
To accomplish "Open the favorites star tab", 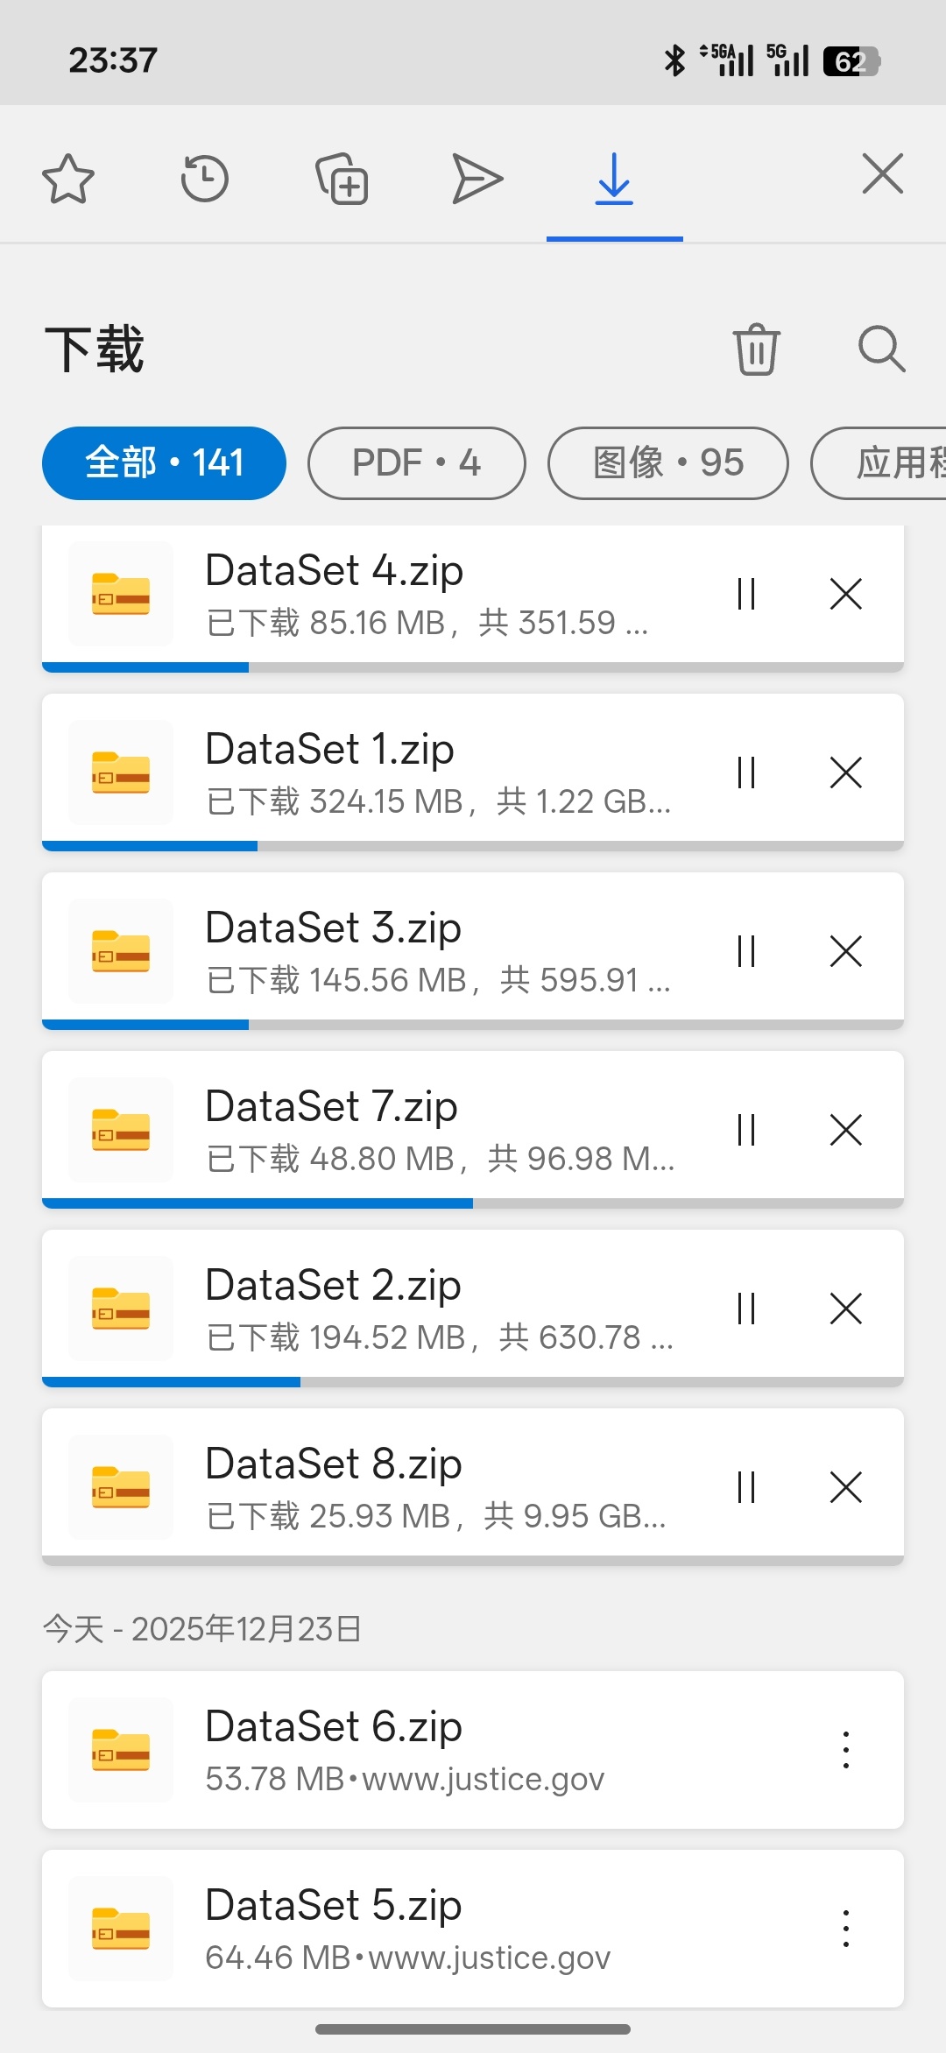I will click(x=68, y=179).
